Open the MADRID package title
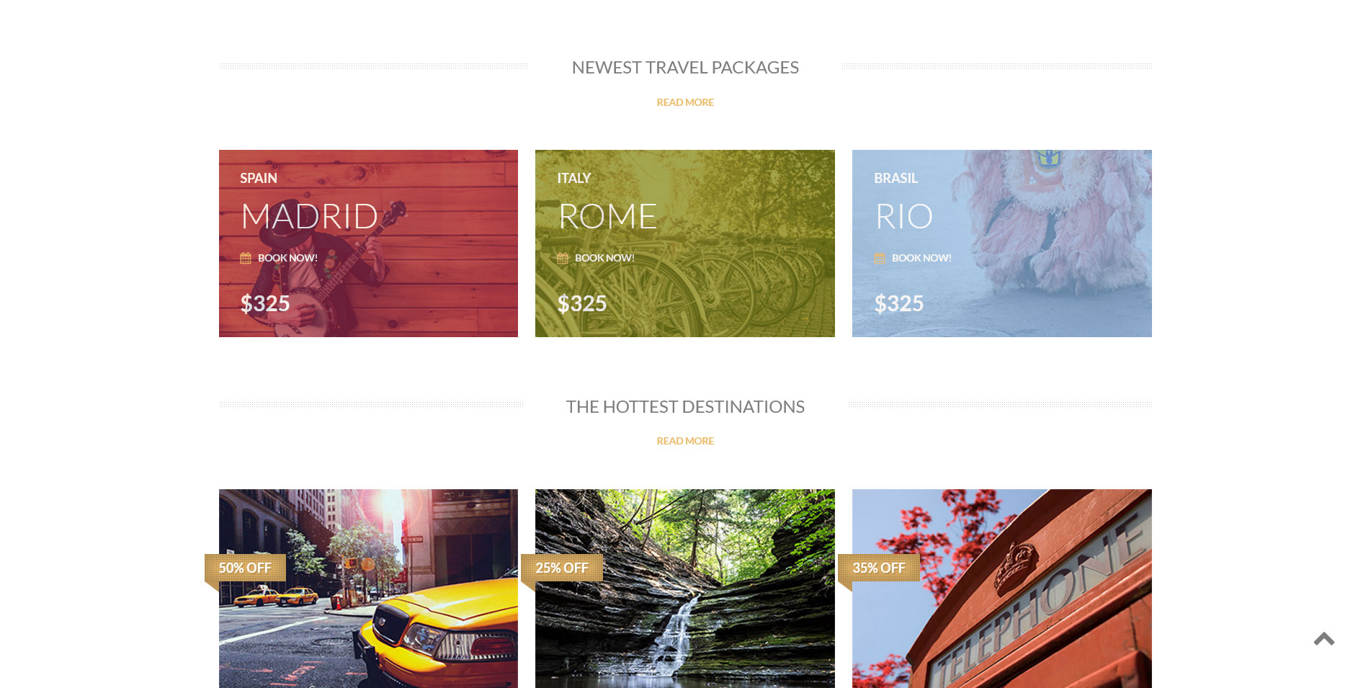Screen dimensions: 1371x688 310,216
